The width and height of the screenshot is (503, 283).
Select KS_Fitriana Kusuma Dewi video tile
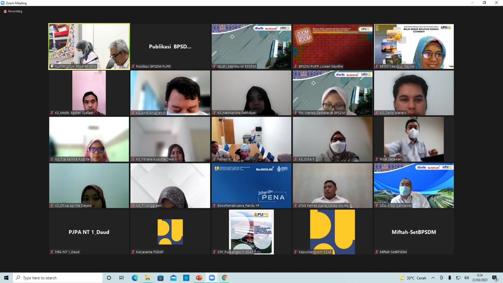pyautogui.click(x=170, y=139)
